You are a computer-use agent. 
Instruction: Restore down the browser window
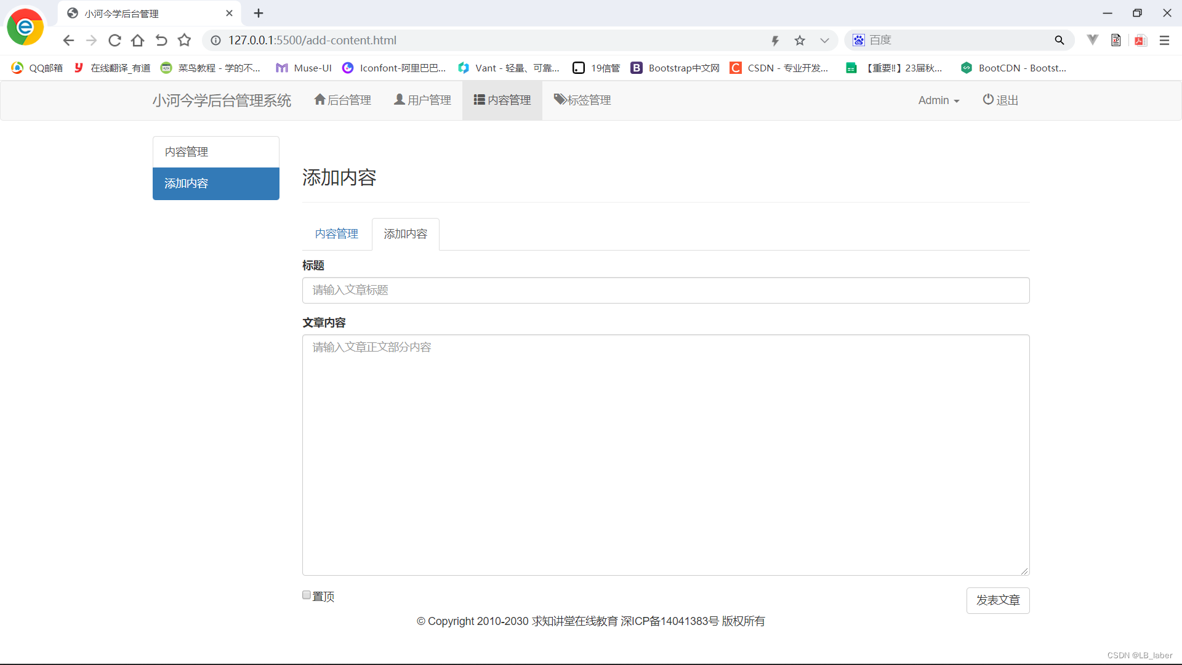tap(1137, 13)
